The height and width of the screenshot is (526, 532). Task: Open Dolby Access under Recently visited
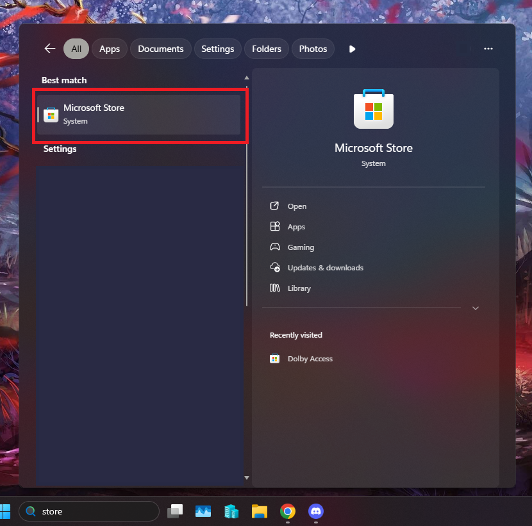click(310, 359)
